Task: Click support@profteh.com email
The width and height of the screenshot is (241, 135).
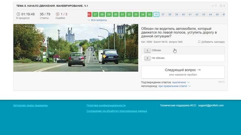Action: pos(211,105)
